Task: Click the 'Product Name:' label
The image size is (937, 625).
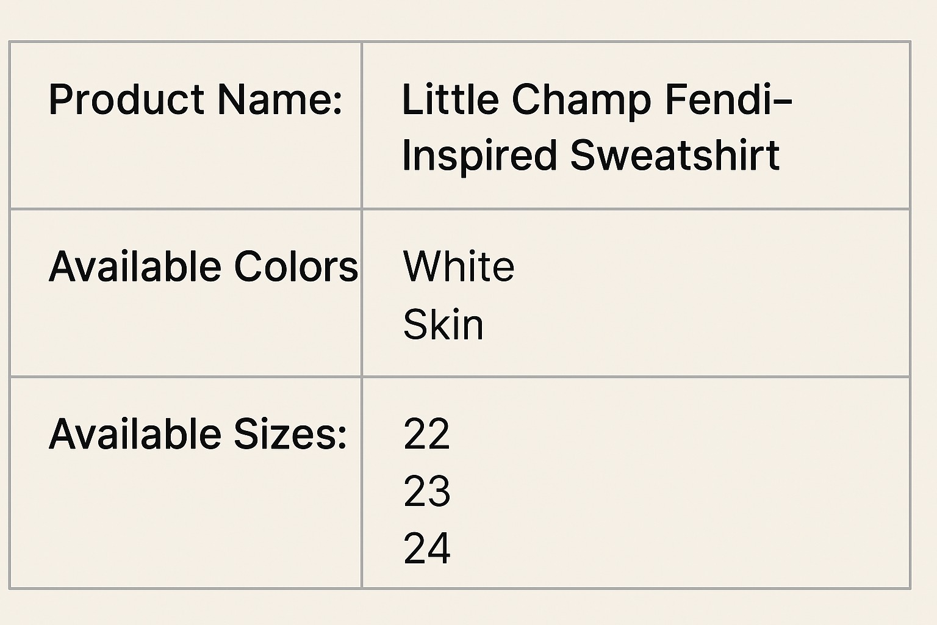Action: [x=195, y=99]
